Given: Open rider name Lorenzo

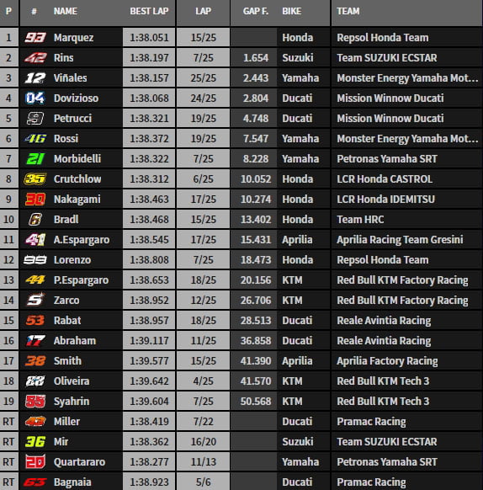Looking at the screenshot, I should tap(72, 260).
